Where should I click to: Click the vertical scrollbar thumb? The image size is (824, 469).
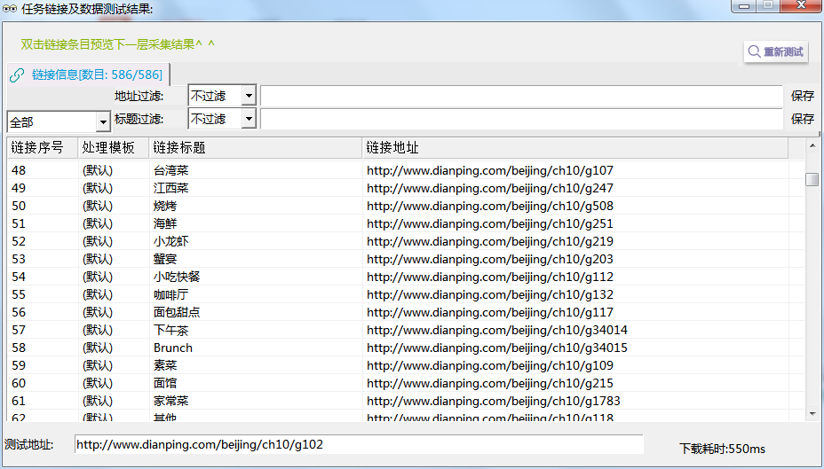click(812, 179)
